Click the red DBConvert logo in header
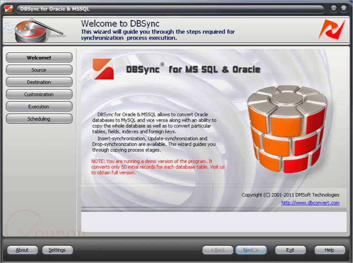The width and height of the screenshot is (353, 263). pyautogui.click(x=331, y=30)
